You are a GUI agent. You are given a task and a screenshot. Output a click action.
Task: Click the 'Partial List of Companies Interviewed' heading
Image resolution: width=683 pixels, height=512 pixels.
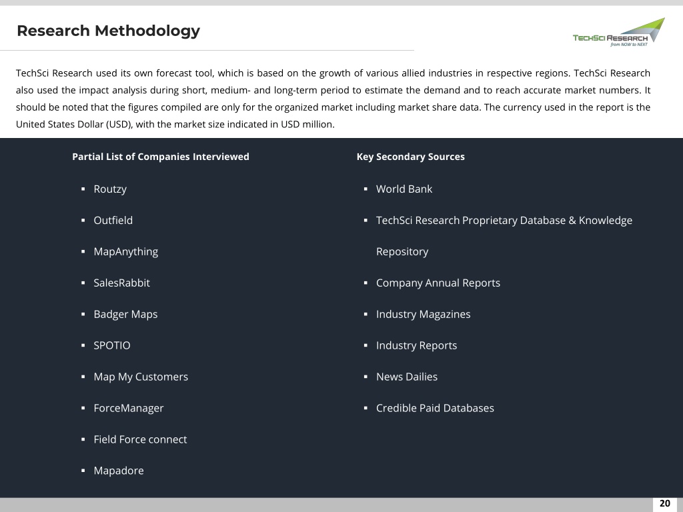(161, 157)
